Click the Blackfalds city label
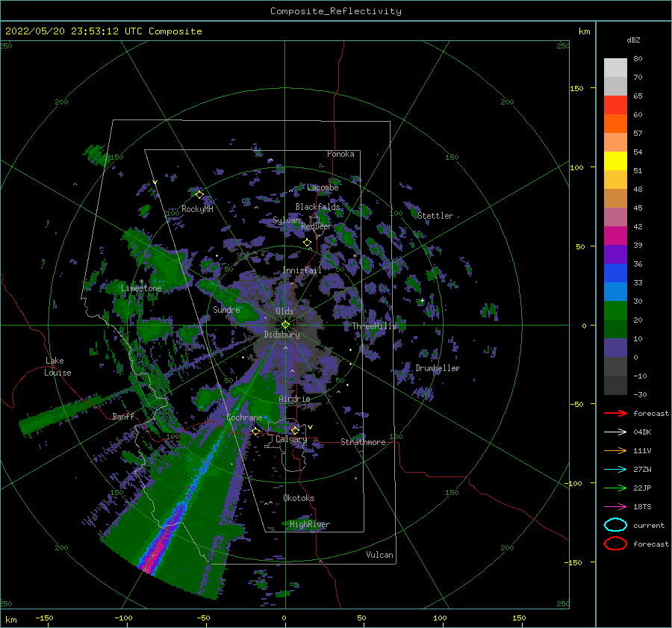This screenshot has height=628, width=672. coord(317,207)
